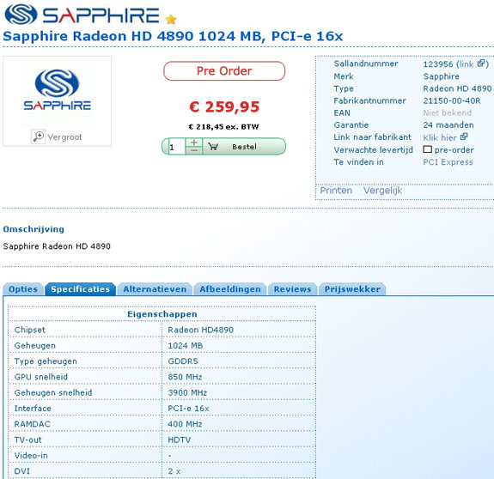Open external link icon beside Sallandnummer

481,64
